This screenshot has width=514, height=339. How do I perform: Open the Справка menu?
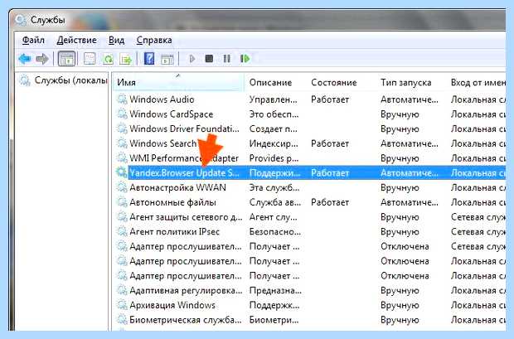click(154, 40)
